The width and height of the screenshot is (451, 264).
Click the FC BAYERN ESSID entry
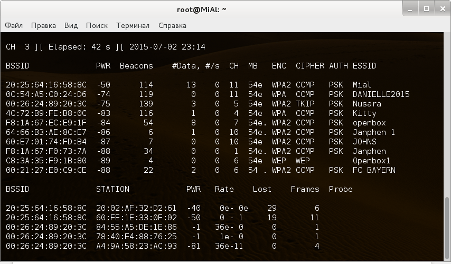(374, 170)
